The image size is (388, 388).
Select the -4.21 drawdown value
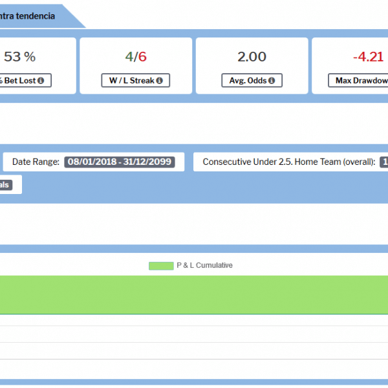pyautogui.click(x=368, y=57)
